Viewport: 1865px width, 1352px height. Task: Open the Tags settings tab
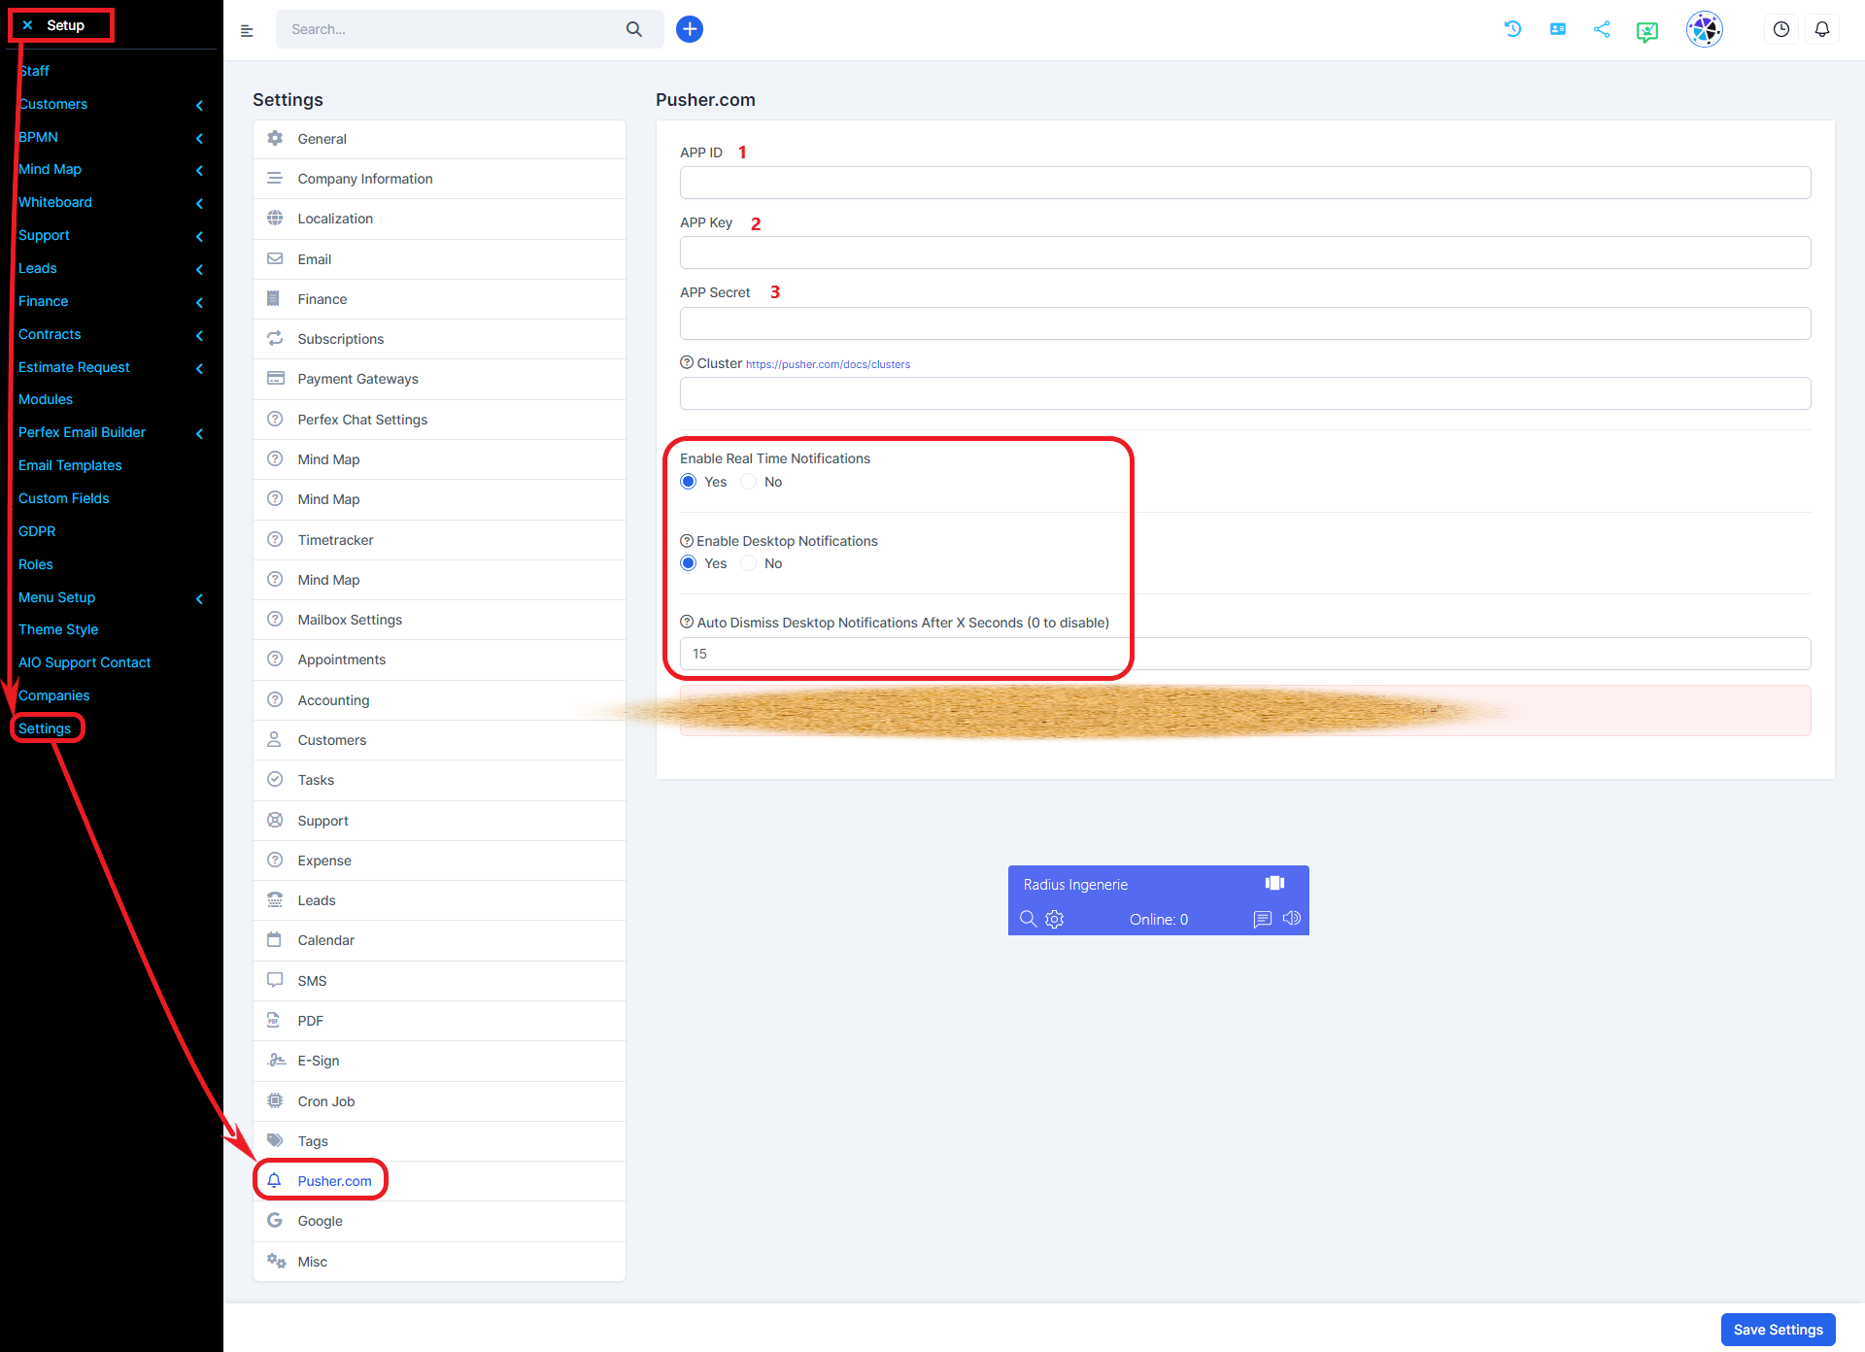click(439, 1141)
